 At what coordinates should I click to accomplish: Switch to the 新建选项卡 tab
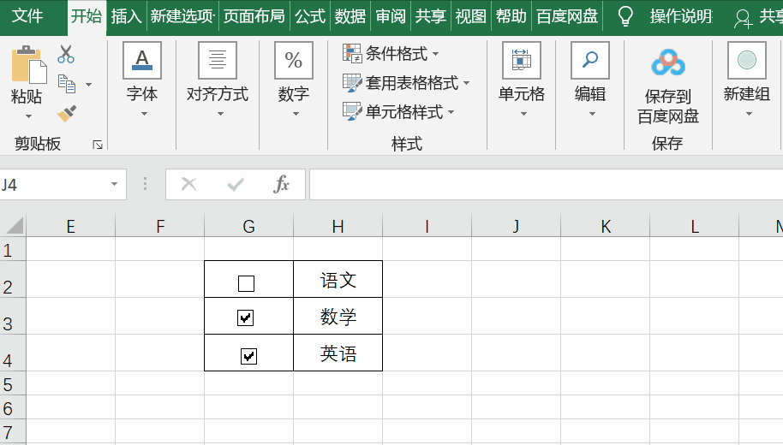(182, 16)
